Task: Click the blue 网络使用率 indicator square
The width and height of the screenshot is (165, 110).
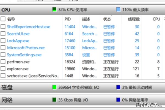Action: (118, 100)
